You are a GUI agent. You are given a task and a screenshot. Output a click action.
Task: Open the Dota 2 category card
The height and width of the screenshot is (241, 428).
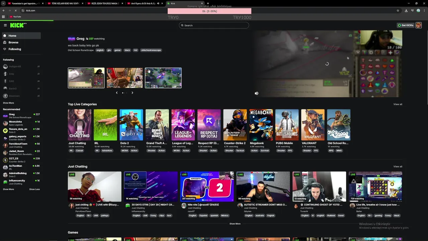click(131, 125)
